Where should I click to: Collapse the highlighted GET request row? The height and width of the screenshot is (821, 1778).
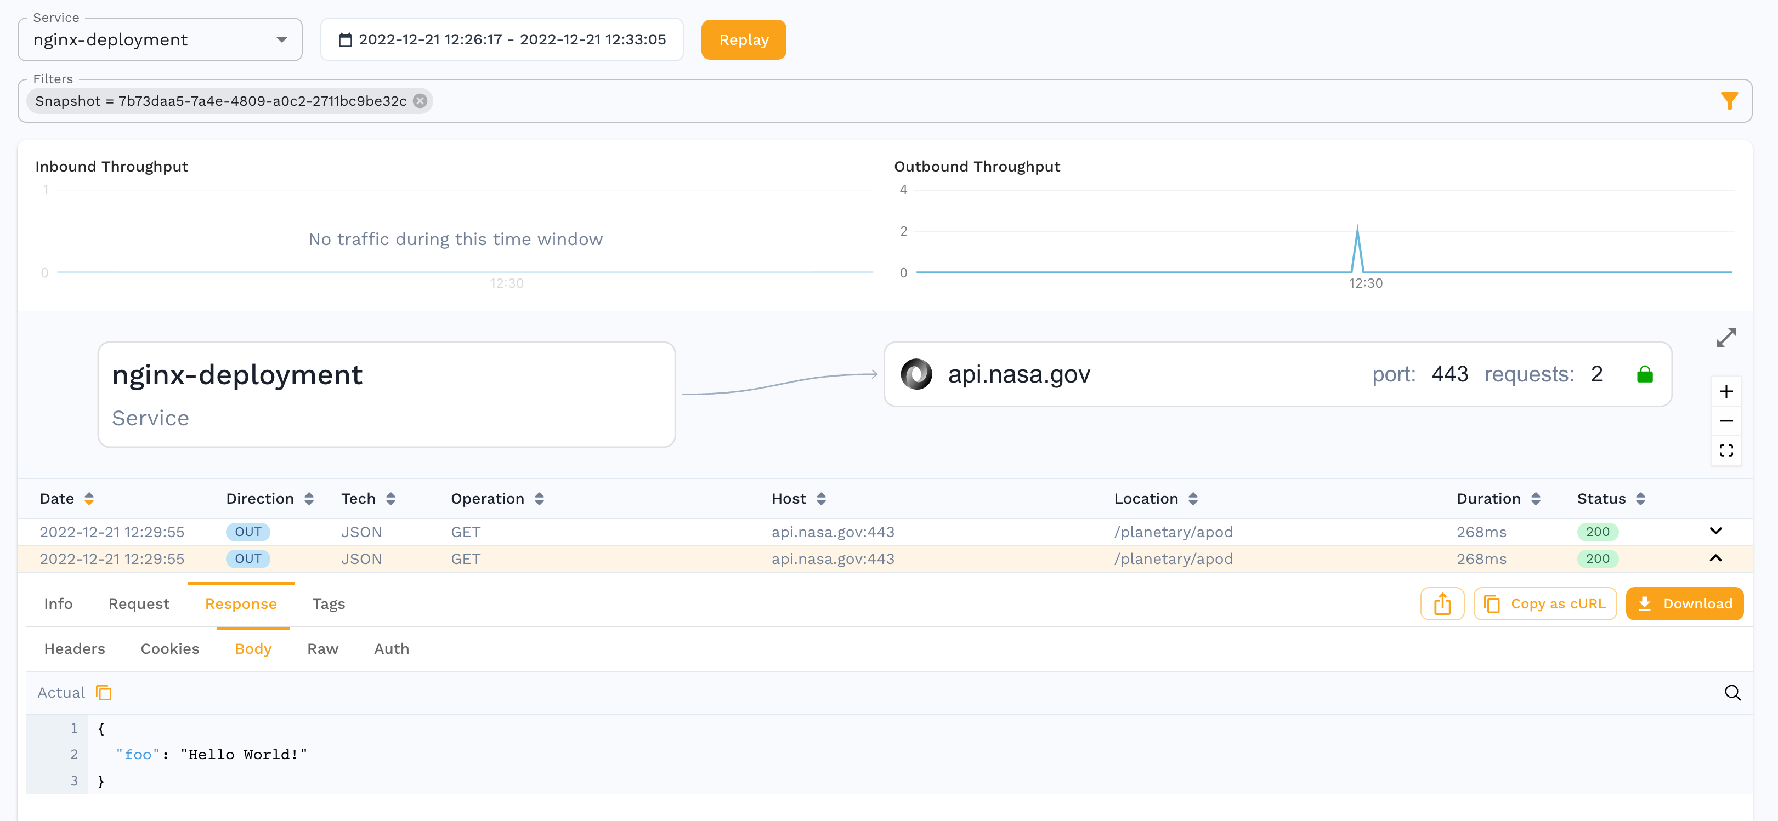(1716, 558)
